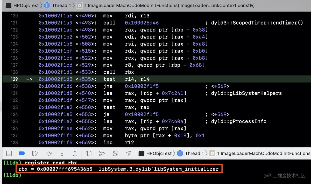Click line number 129 gutter
Image resolution: width=311 pixels, height=184 pixels.
click(14, 79)
